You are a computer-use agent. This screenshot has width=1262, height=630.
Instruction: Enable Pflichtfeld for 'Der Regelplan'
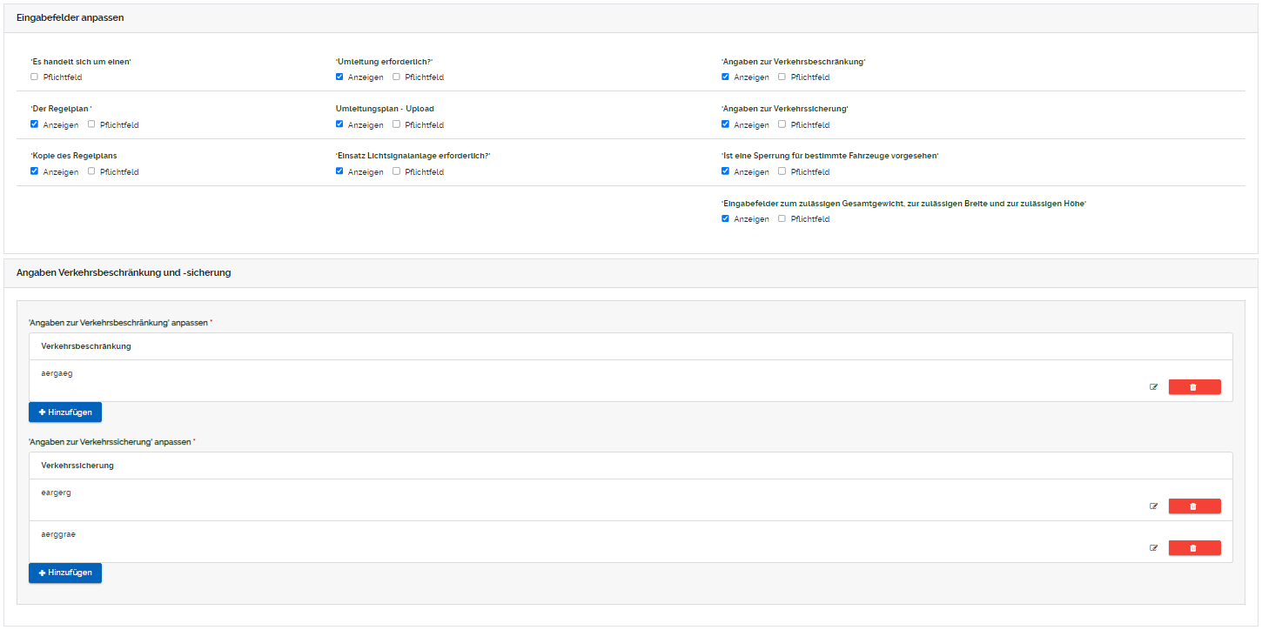[91, 124]
